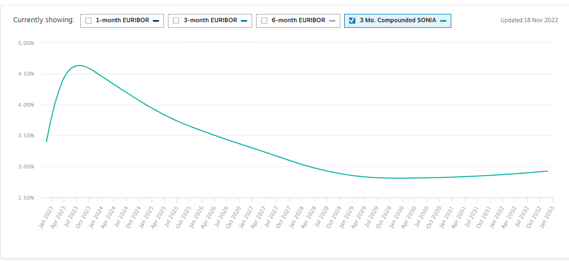Click the end of the SONIA curve

pos(547,171)
